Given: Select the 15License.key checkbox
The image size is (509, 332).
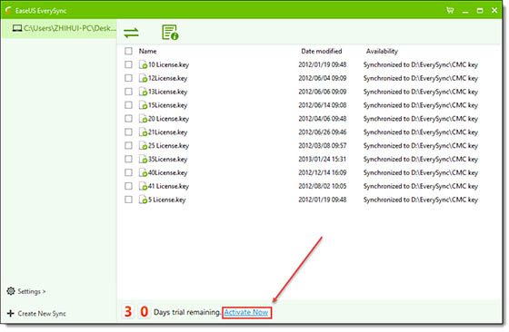Looking at the screenshot, I should click(128, 105).
